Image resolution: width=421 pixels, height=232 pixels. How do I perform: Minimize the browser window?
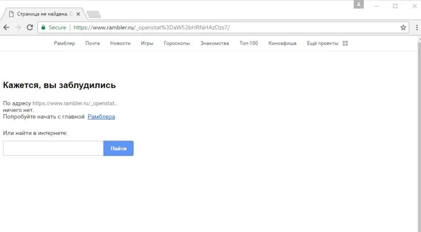(x=376, y=6)
